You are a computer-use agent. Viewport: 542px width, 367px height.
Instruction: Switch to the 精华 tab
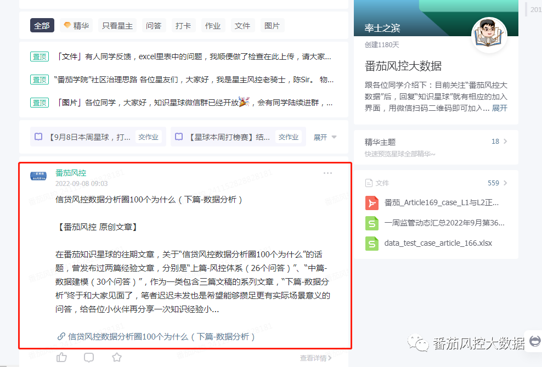[76, 25]
